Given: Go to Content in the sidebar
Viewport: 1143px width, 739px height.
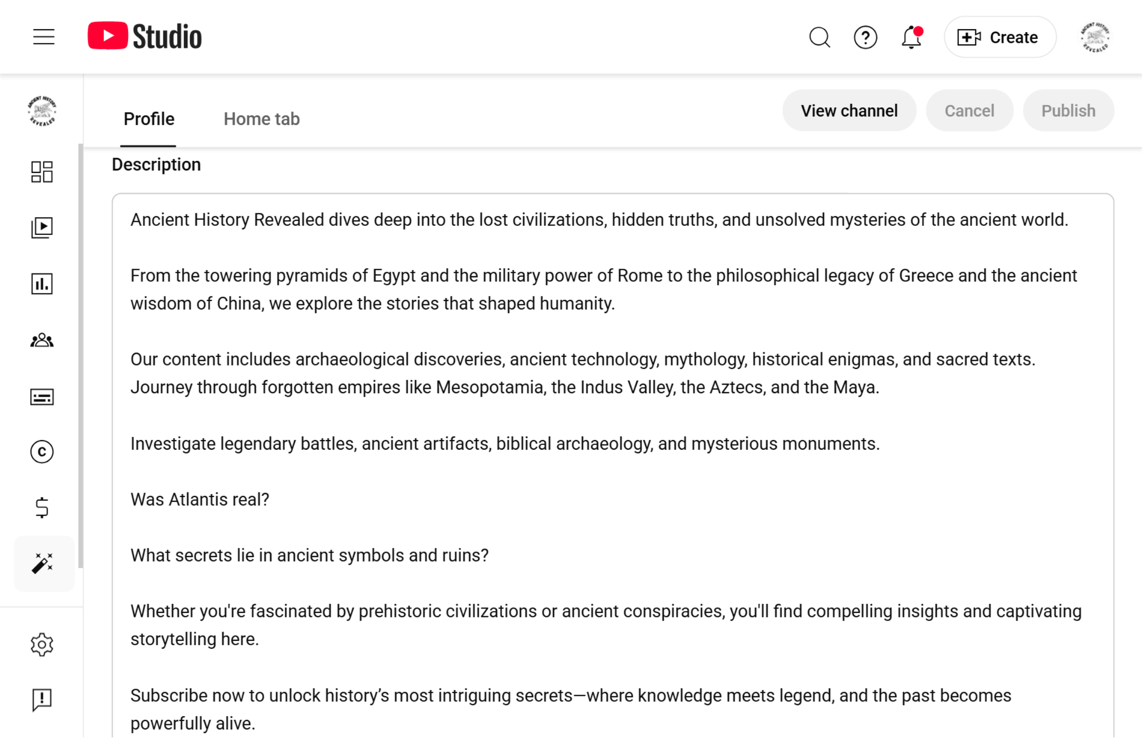Looking at the screenshot, I should pyautogui.click(x=42, y=228).
